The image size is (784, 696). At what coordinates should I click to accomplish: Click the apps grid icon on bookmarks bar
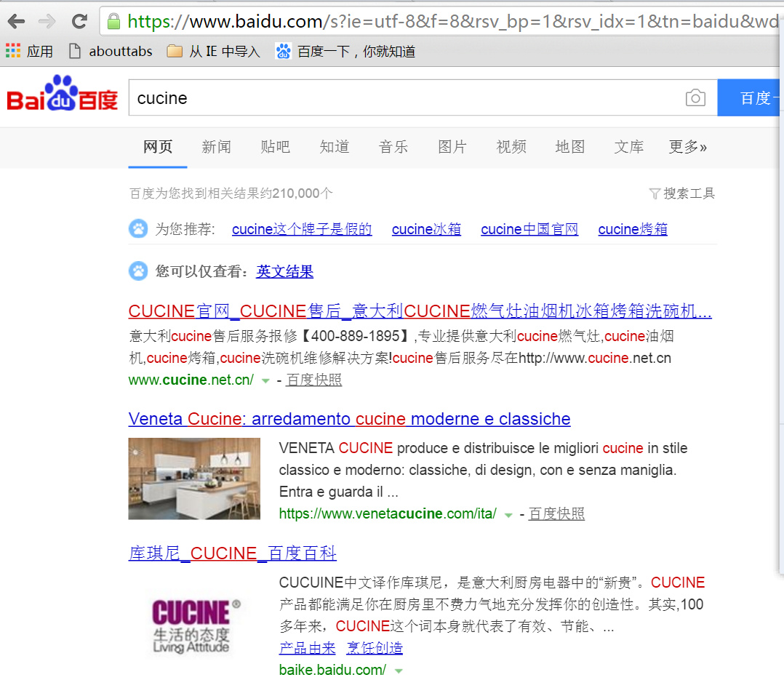point(12,50)
